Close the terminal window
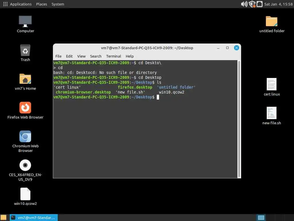This screenshot has width=294, height=221. [x=237, y=48]
